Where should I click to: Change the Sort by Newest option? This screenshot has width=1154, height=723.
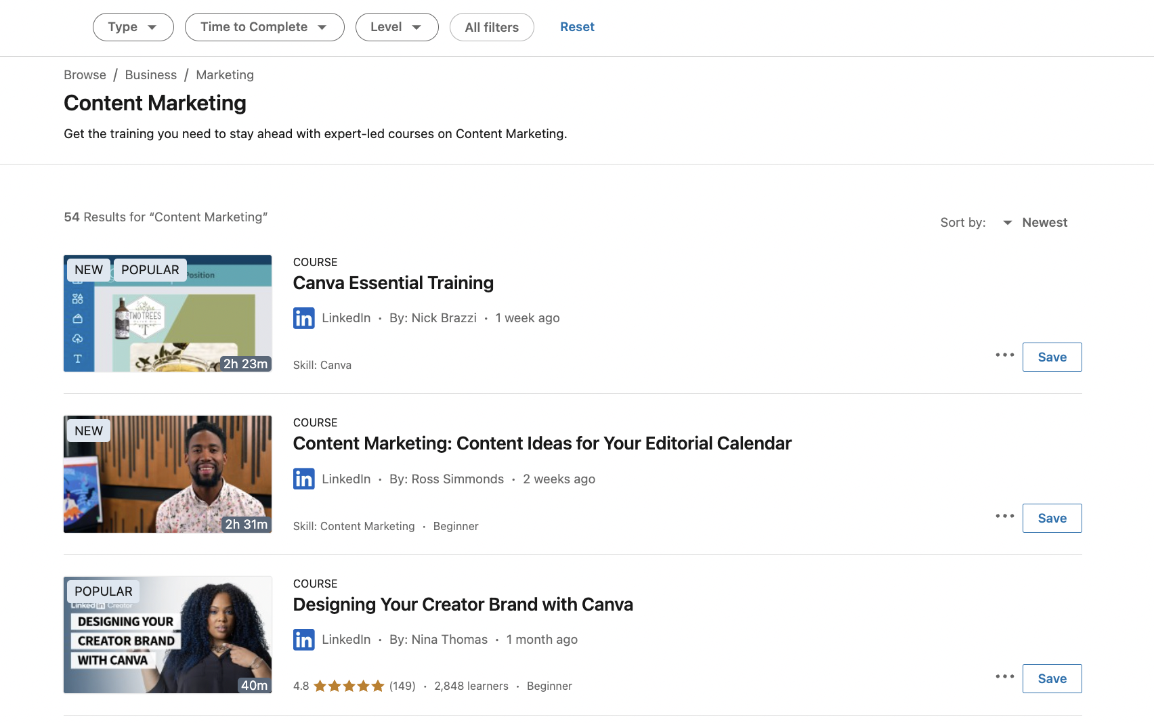click(x=1037, y=223)
